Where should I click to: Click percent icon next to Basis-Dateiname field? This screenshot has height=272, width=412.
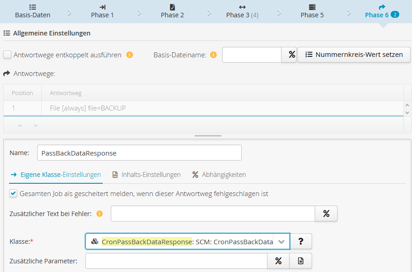coord(289,55)
